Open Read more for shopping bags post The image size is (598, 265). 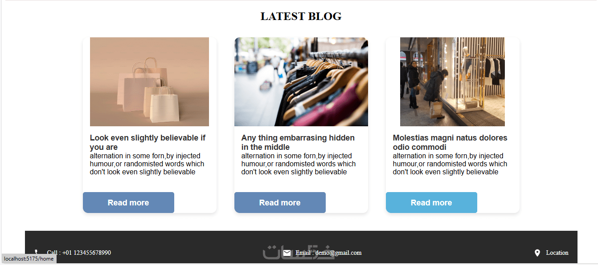(128, 203)
